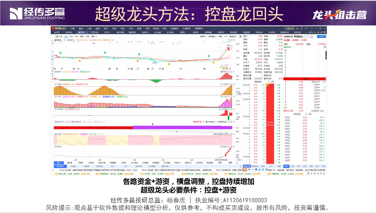Viewport: 376px width, 213px height.
Task: Expand the title bar chevron menu
Action: [x=312, y=29]
